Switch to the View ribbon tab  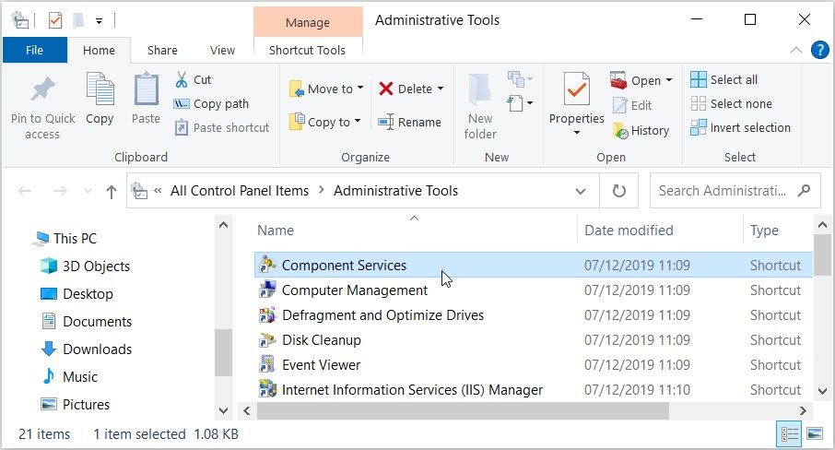pos(223,50)
